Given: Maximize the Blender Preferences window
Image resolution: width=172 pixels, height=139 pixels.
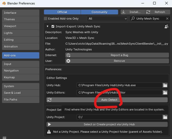Looking at the screenshot, I should pyautogui.click(x=154, y=3).
